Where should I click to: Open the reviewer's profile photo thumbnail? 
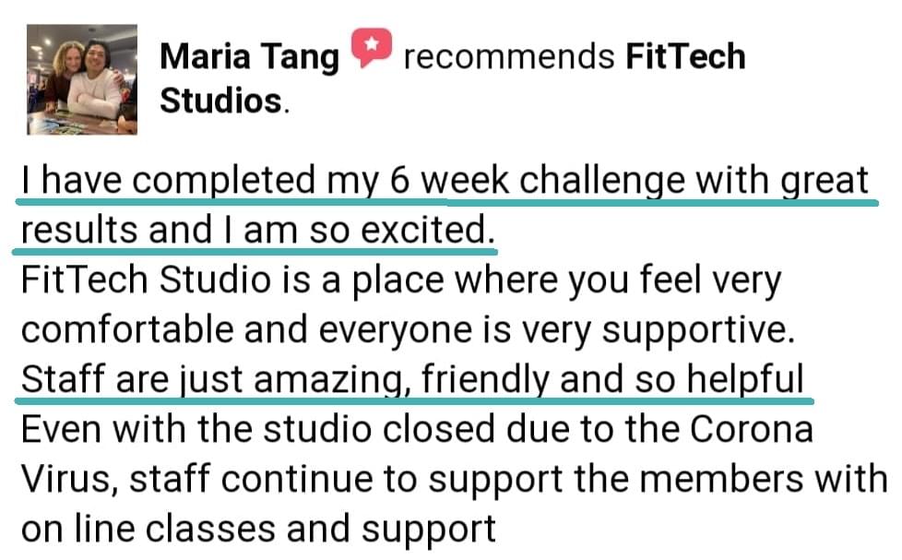click(x=82, y=79)
